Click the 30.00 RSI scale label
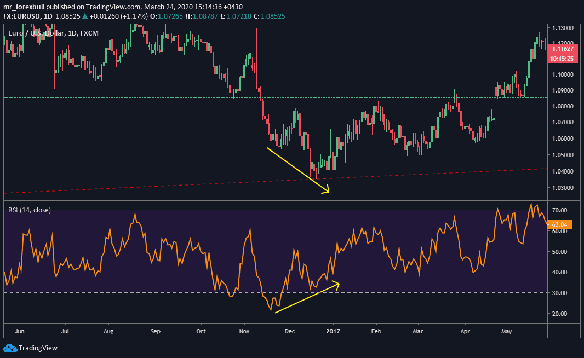584x358 pixels. (x=559, y=293)
